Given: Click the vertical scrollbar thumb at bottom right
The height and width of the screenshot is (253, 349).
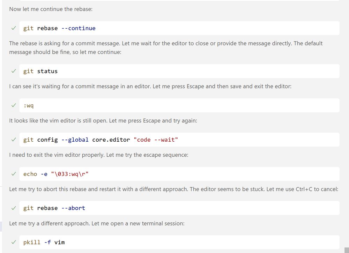Looking at the screenshot, I should (x=347, y=250).
